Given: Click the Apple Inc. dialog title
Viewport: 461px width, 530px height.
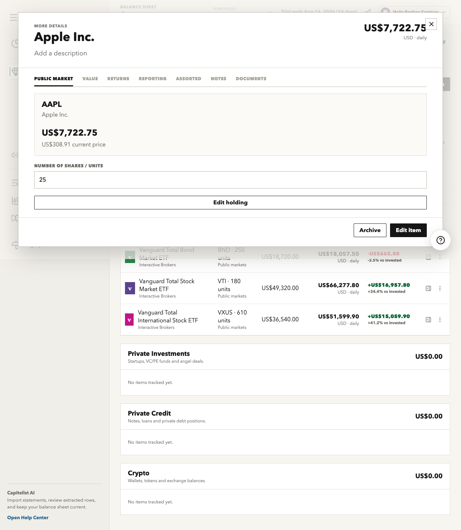Looking at the screenshot, I should 64,37.
